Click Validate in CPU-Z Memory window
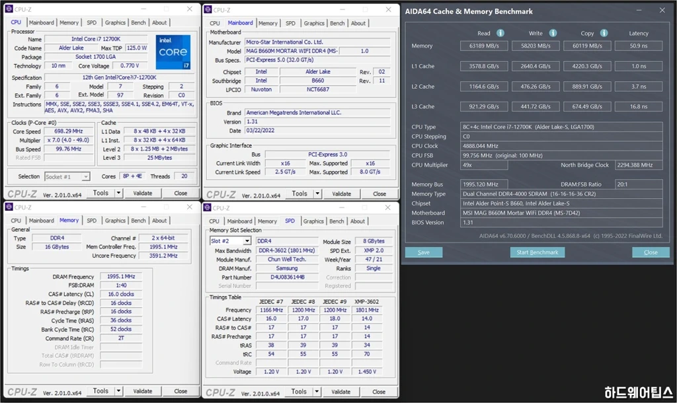The image size is (677, 403). [x=143, y=391]
